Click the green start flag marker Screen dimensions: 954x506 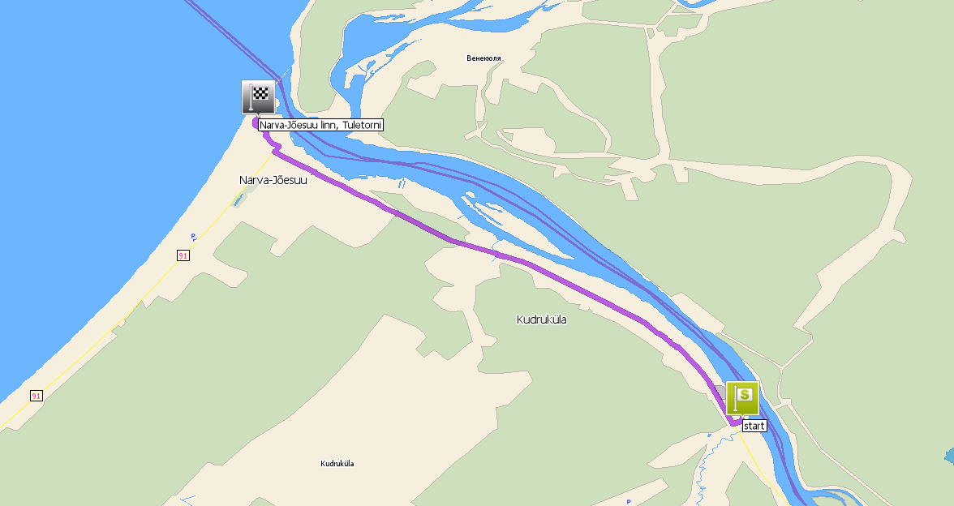(x=743, y=399)
